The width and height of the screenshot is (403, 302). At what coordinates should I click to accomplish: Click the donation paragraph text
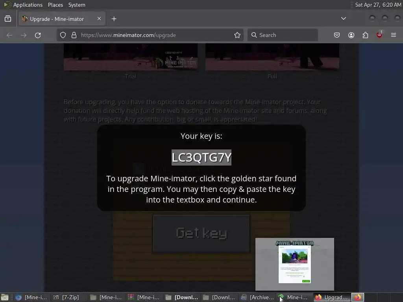click(195, 110)
